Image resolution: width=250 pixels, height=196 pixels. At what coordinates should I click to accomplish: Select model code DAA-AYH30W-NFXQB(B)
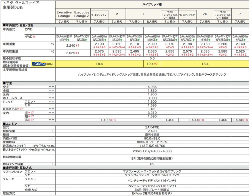[99, 38]
